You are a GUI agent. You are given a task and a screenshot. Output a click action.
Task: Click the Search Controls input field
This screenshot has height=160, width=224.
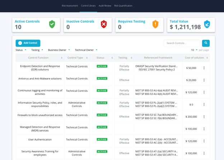(182, 43)
